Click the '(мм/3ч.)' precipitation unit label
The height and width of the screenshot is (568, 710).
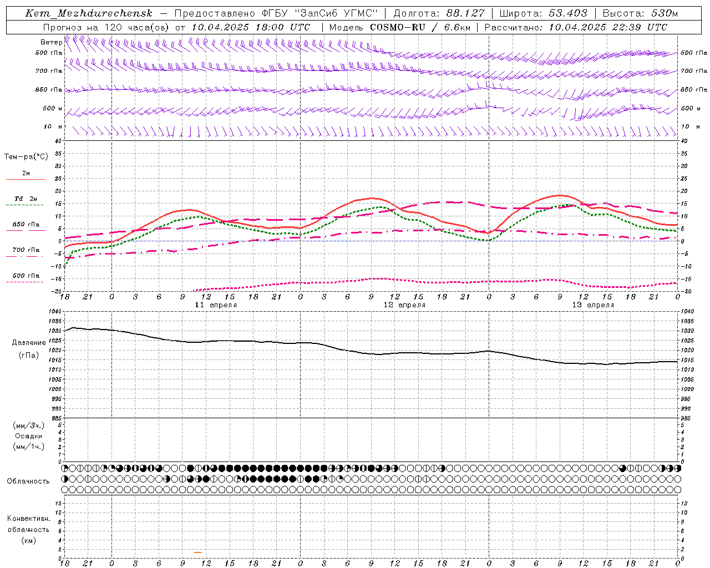point(29,425)
